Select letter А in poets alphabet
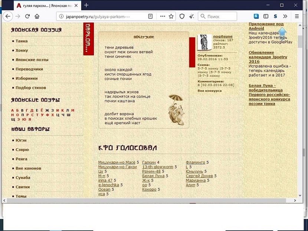The image size is (308, 231). (x=13, y=110)
